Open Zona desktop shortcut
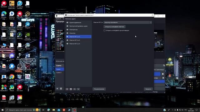This screenshot has width=200, height=112. click(12, 67)
